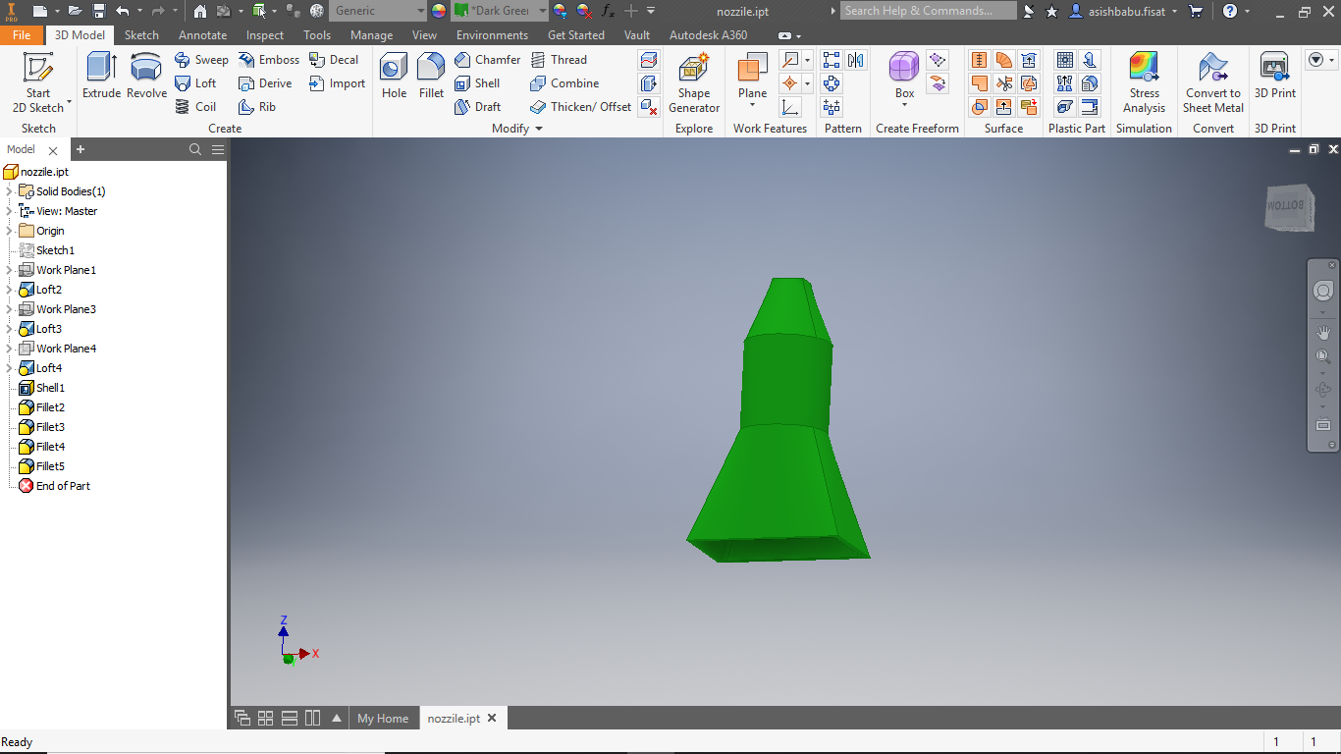The image size is (1341, 754).
Task: Switch to the My Home document tab
Action: pos(383,718)
